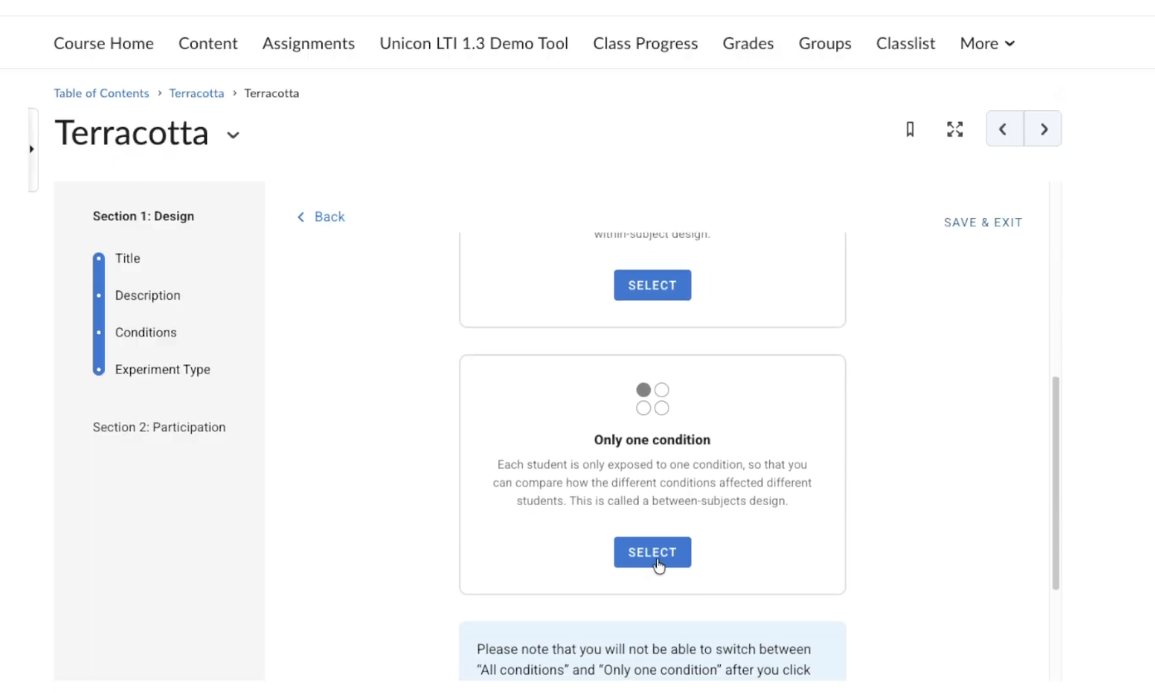Click the between-subjects design description text
Screen dimensions: 1155x693
tap(652, 483)
